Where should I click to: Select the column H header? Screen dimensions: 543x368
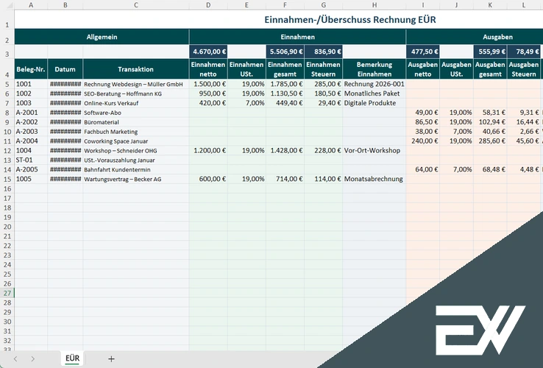[374, 4]
